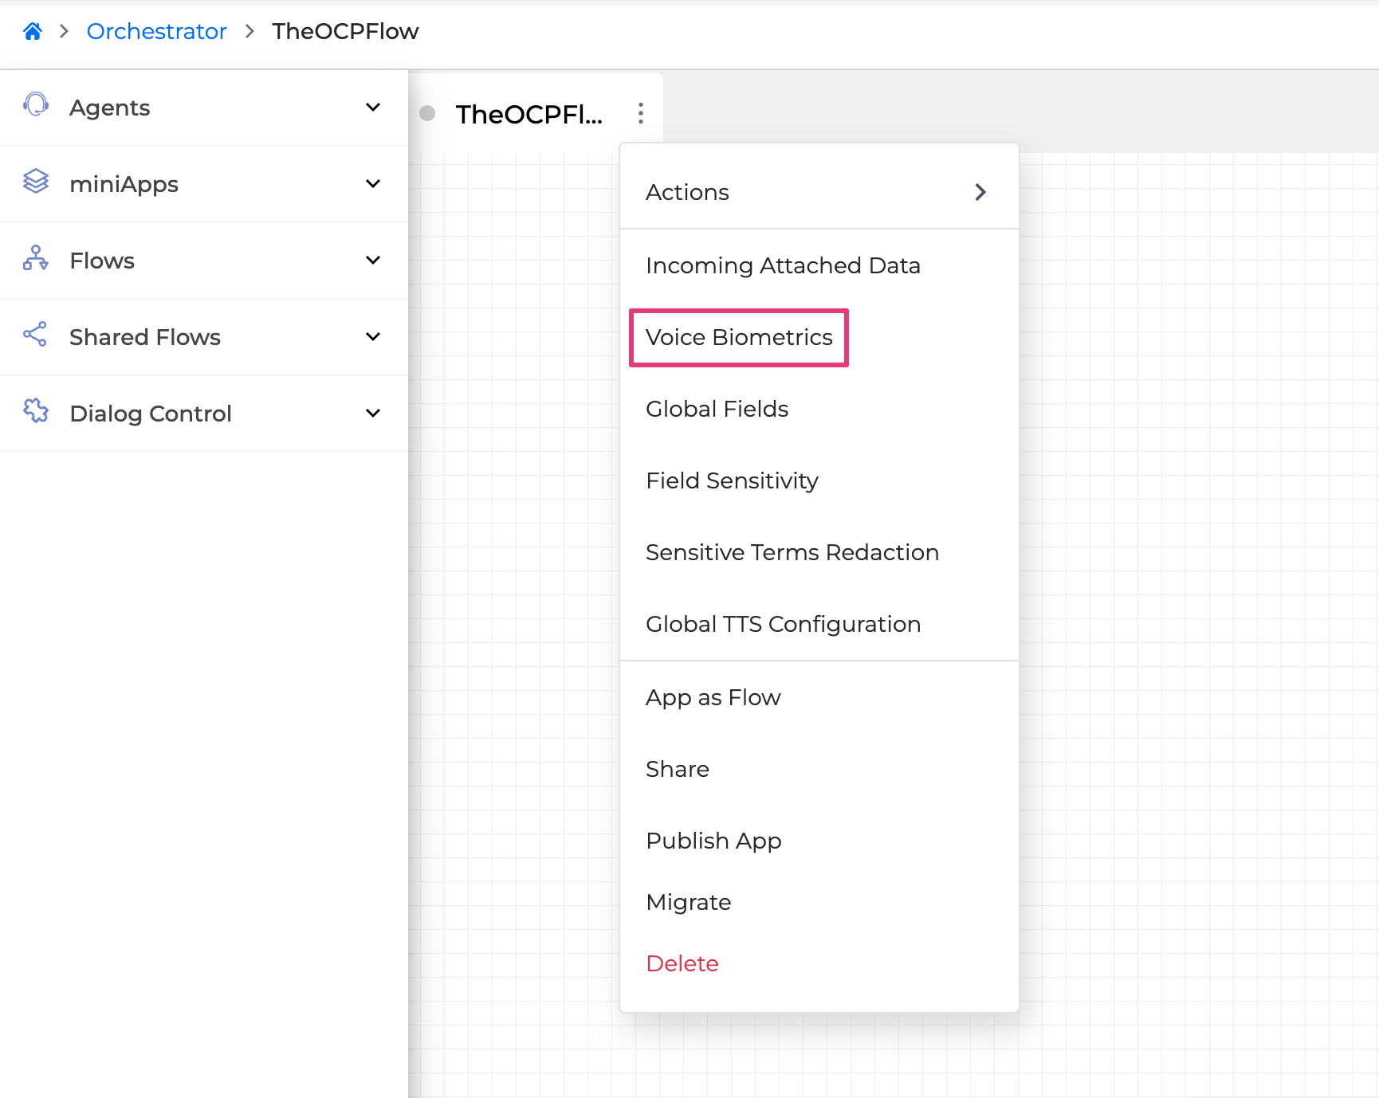Viewport: 1379px width, 1098px height.
Task: Expand the Shared Flows chevron
Action: point(372,336)
